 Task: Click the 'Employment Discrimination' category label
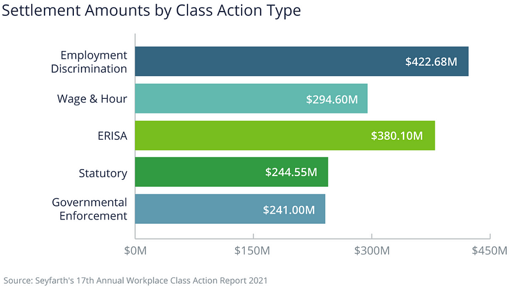pyautogui.click(x=89, y=61)
